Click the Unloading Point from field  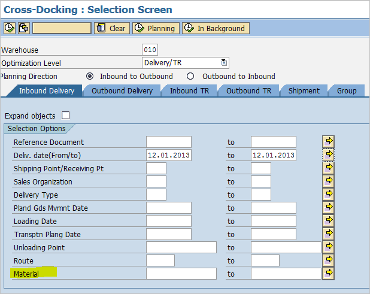[x=181, y=247]
